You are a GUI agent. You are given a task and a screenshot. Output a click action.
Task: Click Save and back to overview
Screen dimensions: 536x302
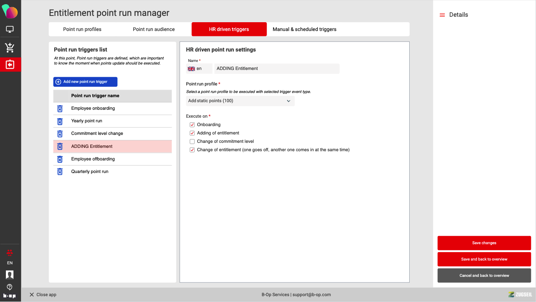pyautogui.click(x=484, y=259)
